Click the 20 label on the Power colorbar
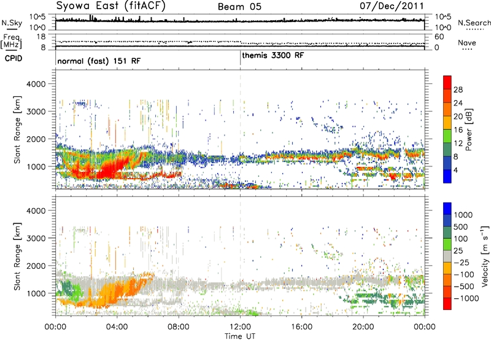This screenshot has height=340, width=491. point(458,117)
